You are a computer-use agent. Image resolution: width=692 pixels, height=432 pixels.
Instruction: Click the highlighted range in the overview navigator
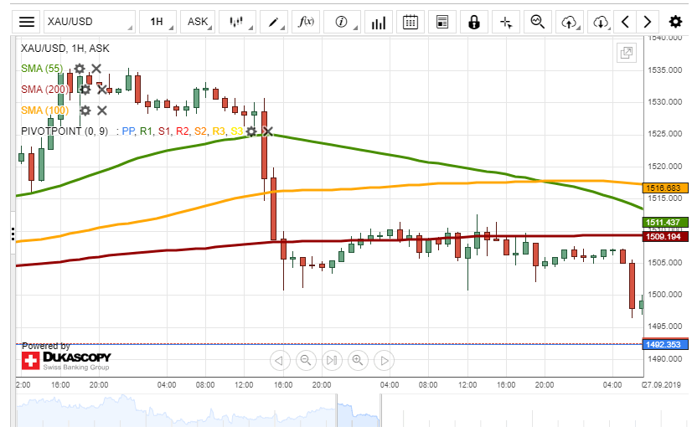click(x=359, y=411)
